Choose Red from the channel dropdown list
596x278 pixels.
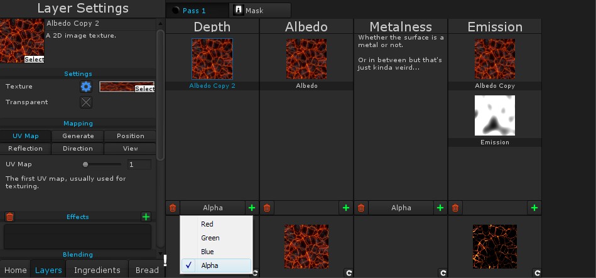click(207, 224)
